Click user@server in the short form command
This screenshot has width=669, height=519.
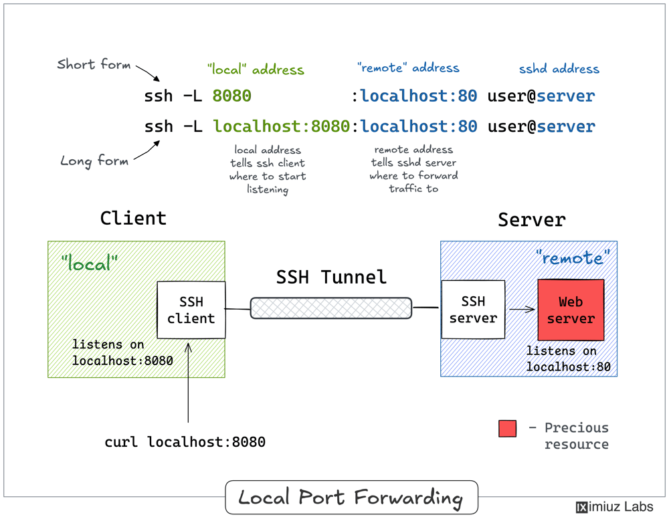[541, 96]
